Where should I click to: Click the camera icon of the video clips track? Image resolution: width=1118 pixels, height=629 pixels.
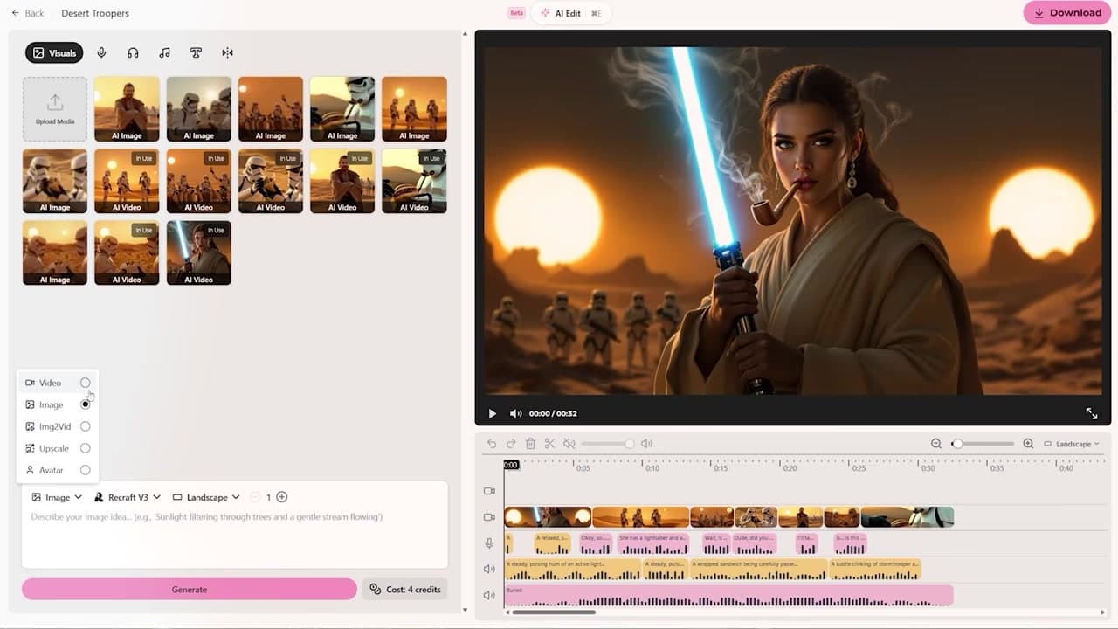tap(489, 517)
